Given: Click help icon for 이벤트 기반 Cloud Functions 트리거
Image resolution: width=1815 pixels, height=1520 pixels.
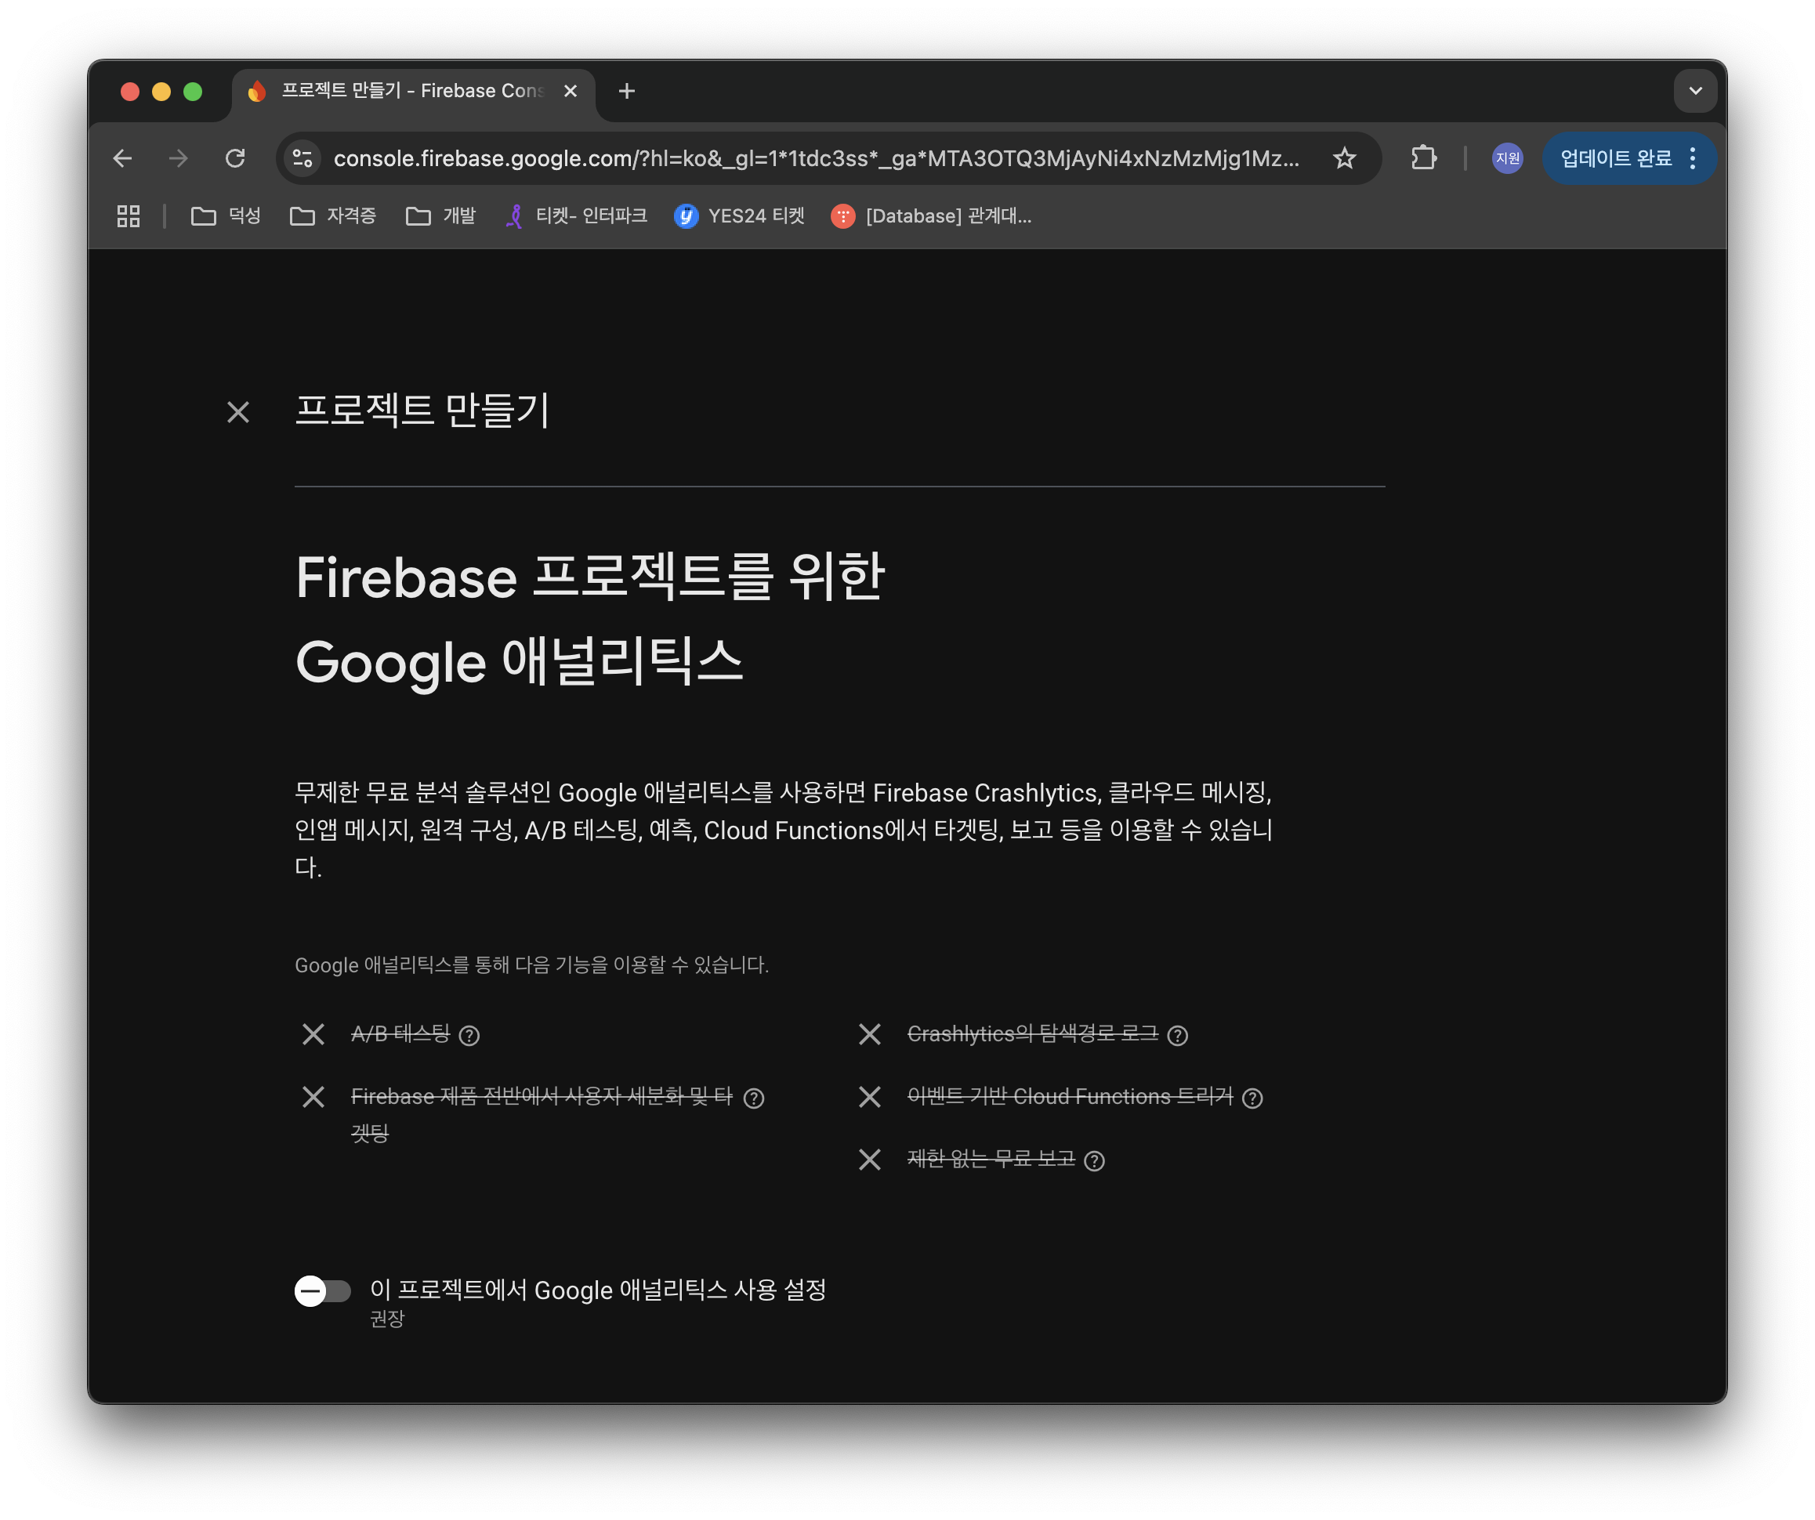Looking at the screenshot, I should 1252,1098.
